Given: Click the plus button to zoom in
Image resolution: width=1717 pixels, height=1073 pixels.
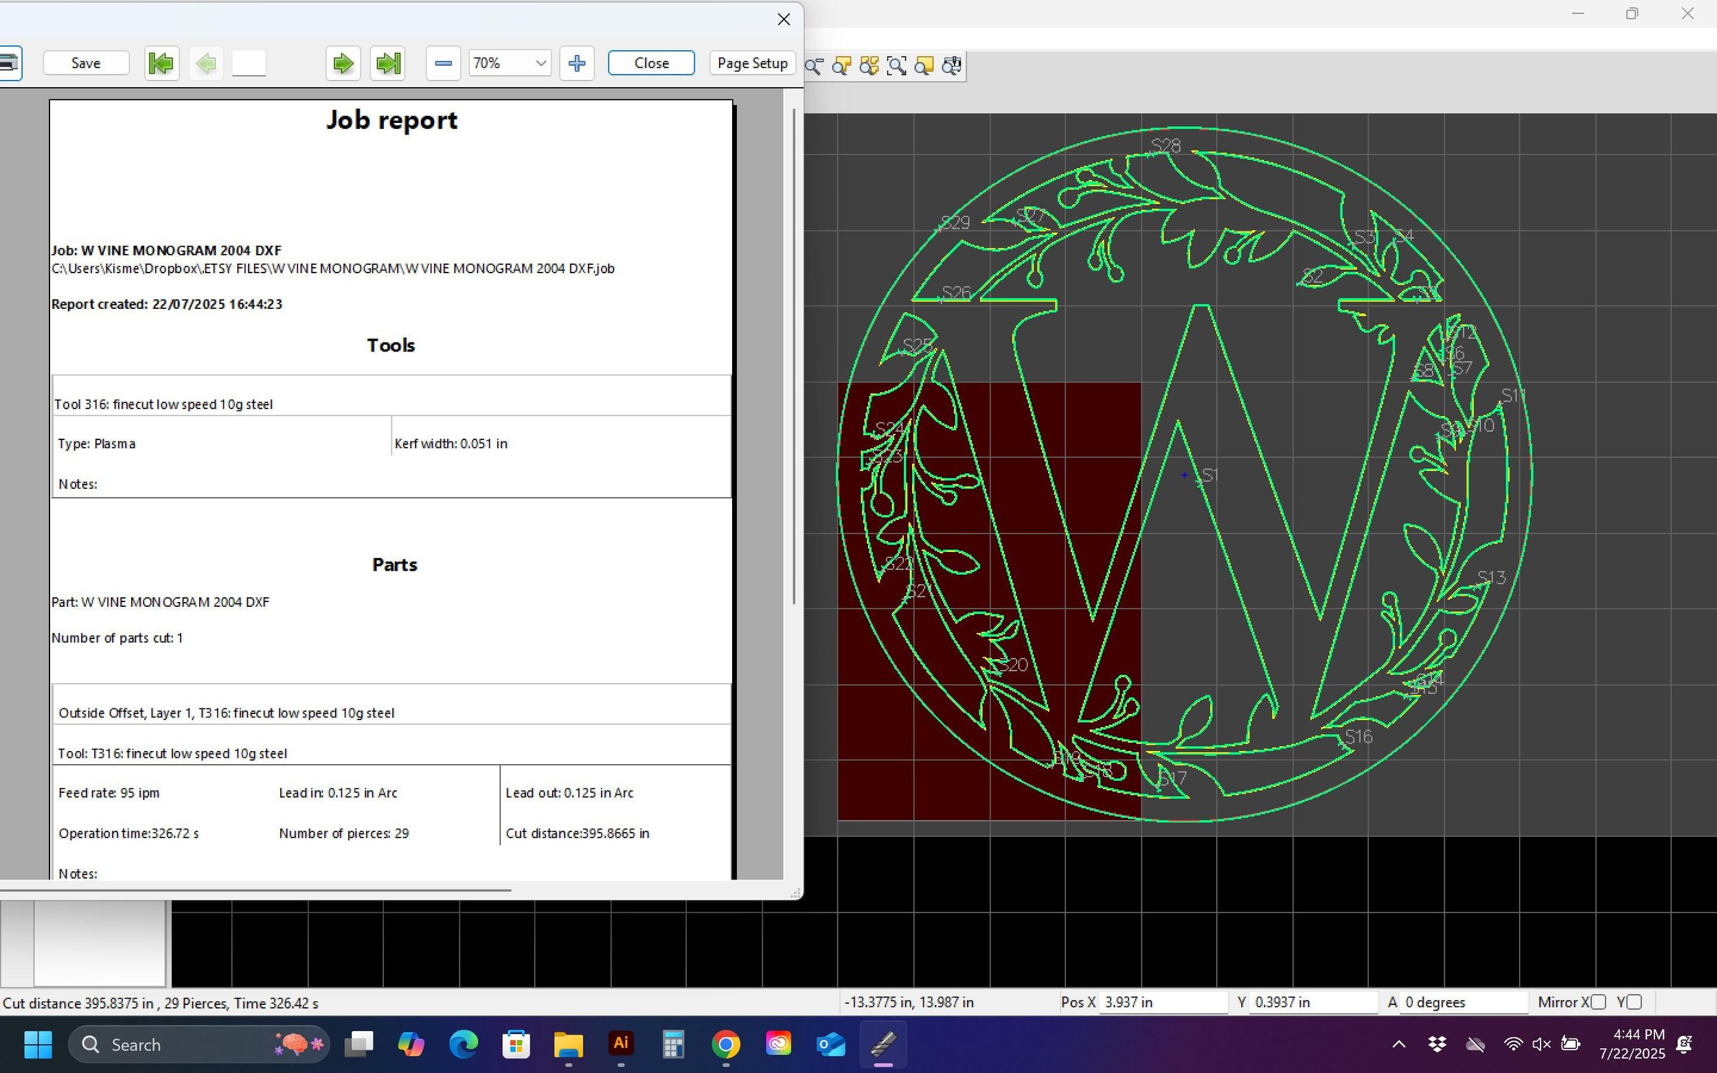Looking at the screenshot, I should pos(576,63).
